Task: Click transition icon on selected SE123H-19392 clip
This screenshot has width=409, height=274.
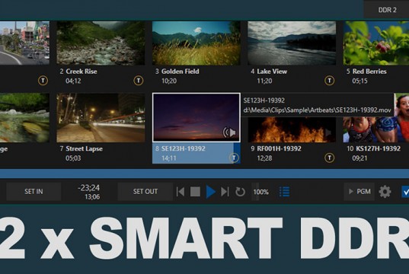Action: tap(234, 158)
